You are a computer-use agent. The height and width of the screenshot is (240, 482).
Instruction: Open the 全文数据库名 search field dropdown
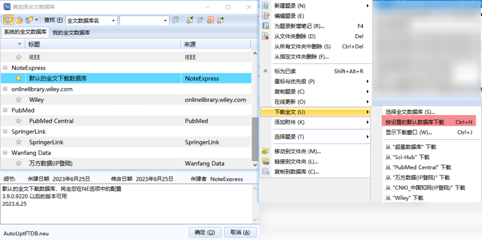pyautogui.click(x=114, y=21)
